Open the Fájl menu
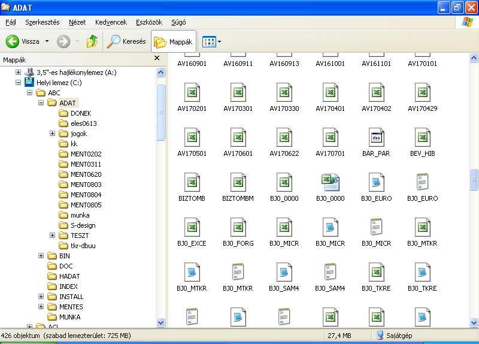Image resolution: width=479 pixels, height=344 pixels. (x=11, y=22)
